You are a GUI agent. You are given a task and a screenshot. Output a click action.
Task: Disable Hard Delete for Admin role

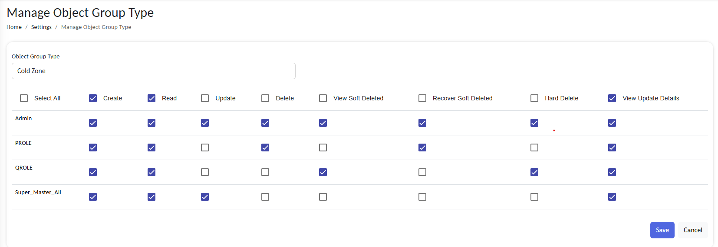[x=534, y=123]
